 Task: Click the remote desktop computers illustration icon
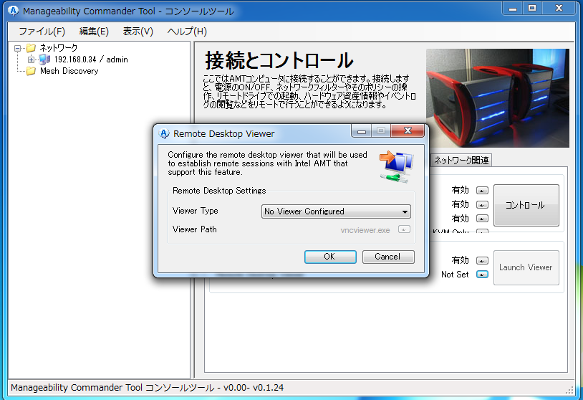396,166
